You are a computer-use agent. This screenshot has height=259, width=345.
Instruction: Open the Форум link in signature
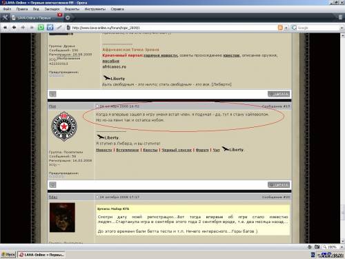pos(202,150)
